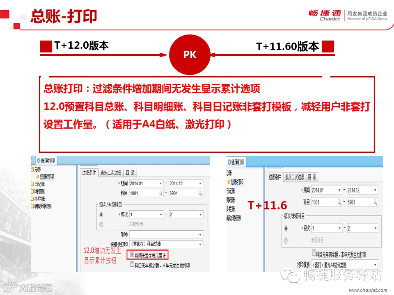Select 末级科目 radio button in T+11.6 window
394x295 pixels.
pos(286,241)
